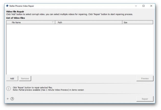The image size is (161, 110).
Task: Click the Preview button
Action: pos(145,78)
